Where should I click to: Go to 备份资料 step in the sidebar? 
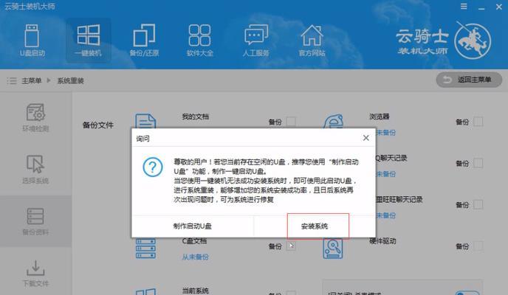[x=35, y=221]
